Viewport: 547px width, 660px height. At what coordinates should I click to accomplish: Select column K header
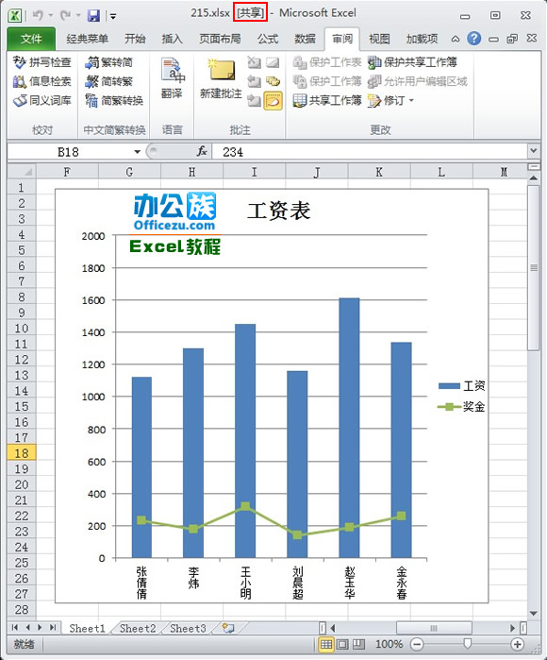[379, 172]
